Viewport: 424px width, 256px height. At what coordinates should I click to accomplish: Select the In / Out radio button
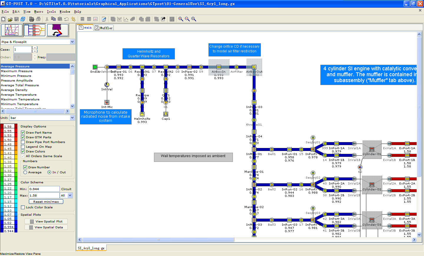pos(49,172)
